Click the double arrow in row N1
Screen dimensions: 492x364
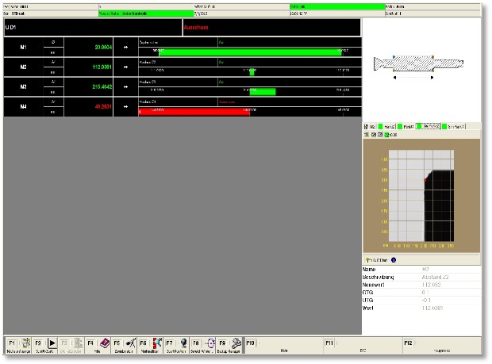point(125,49)
